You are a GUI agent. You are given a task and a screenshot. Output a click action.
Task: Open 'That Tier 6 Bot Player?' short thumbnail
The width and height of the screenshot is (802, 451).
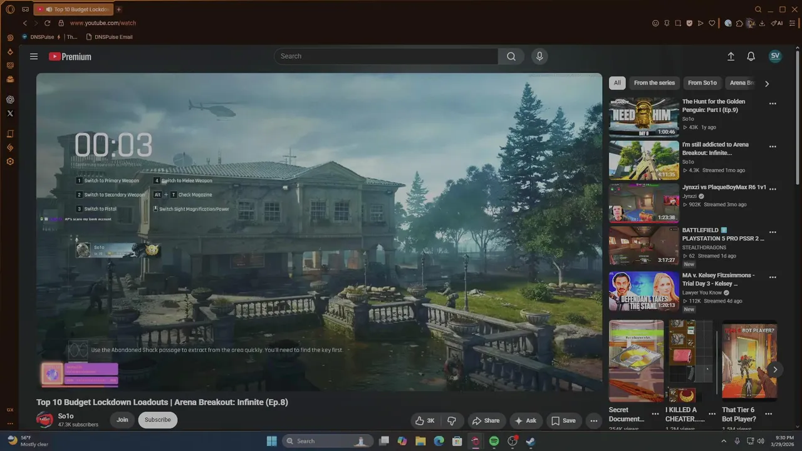pyautogui.click(x=749, y=360)
